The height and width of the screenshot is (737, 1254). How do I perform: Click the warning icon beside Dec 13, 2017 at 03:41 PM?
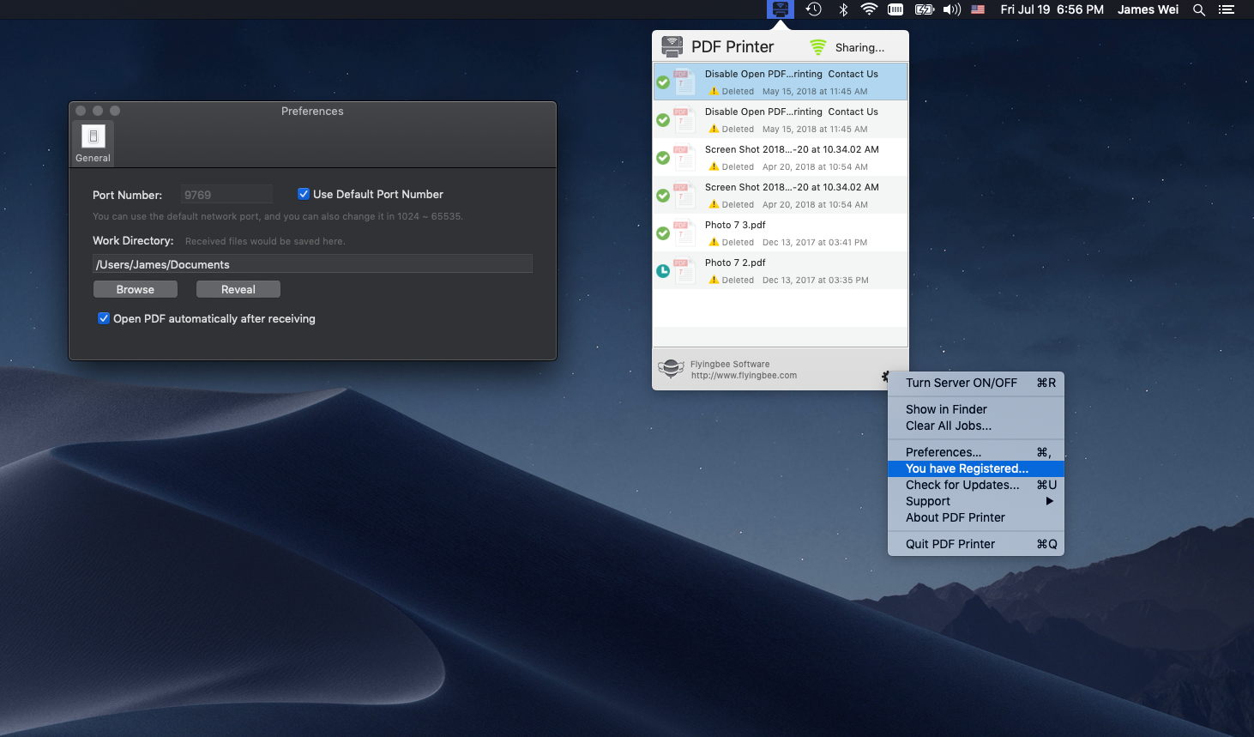point(714,242)
